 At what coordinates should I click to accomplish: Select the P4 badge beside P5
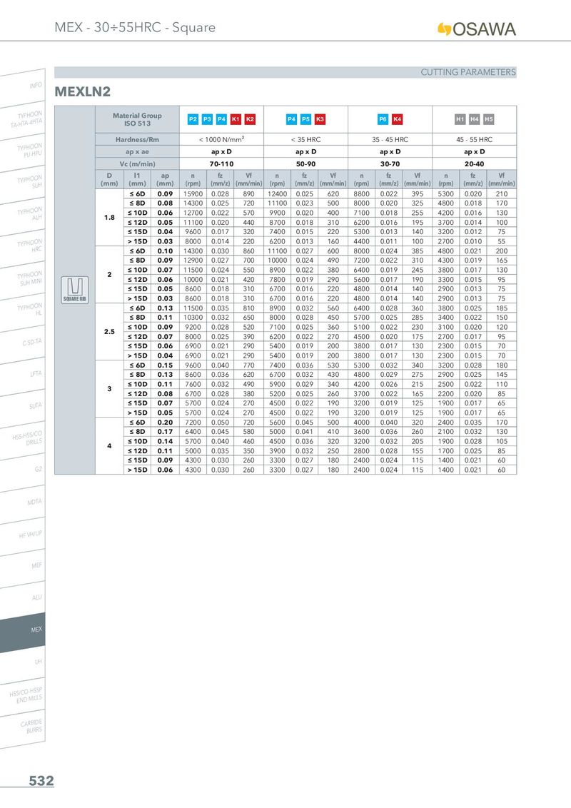point(291,119)
